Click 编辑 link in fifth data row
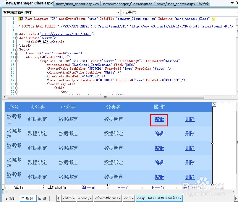 159,177
